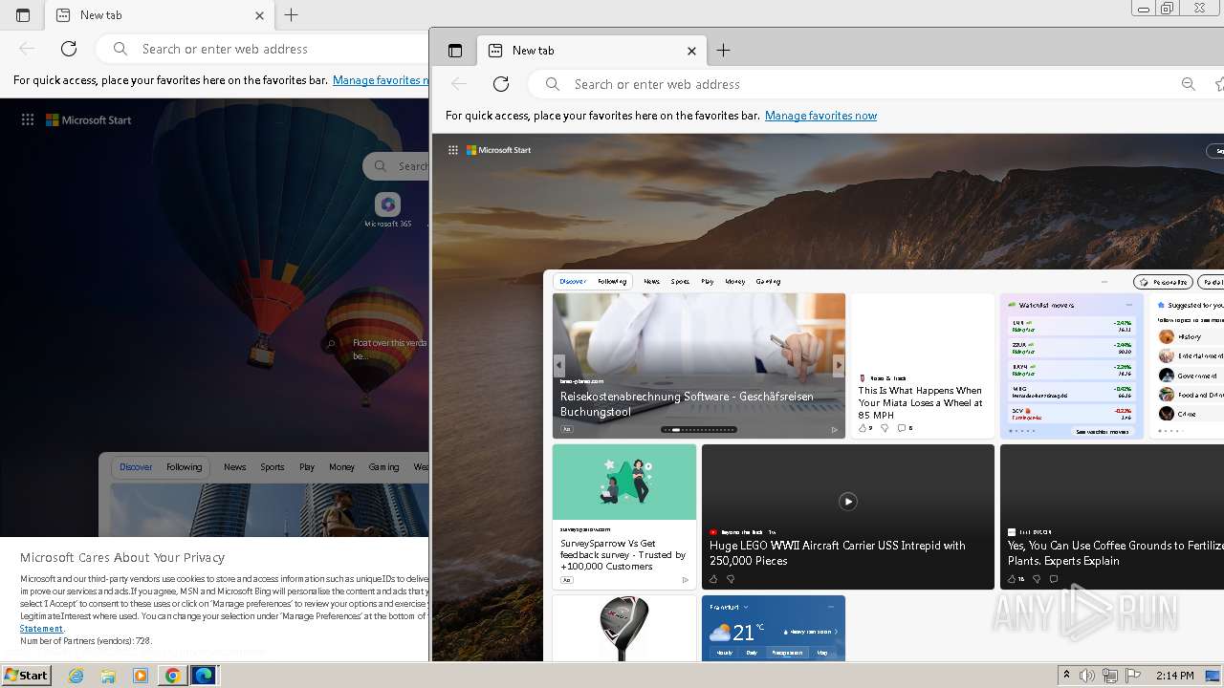Open comments on Coffee Grounds article
Viewport: 1224px width, 688px height.
tap(1054, 579)
